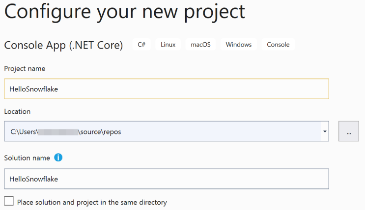
Task: Click the 'Place solution and project' checkbox label
Action: click(92, 202)
